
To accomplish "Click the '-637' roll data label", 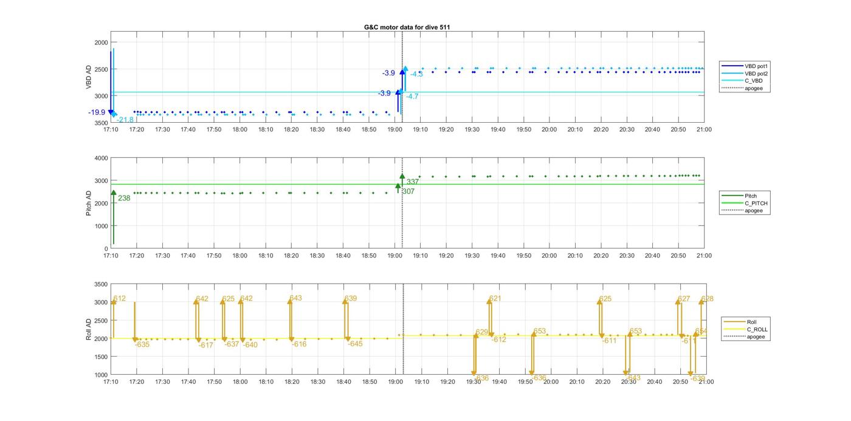I will pyautogui.click(x=232, y=344).
